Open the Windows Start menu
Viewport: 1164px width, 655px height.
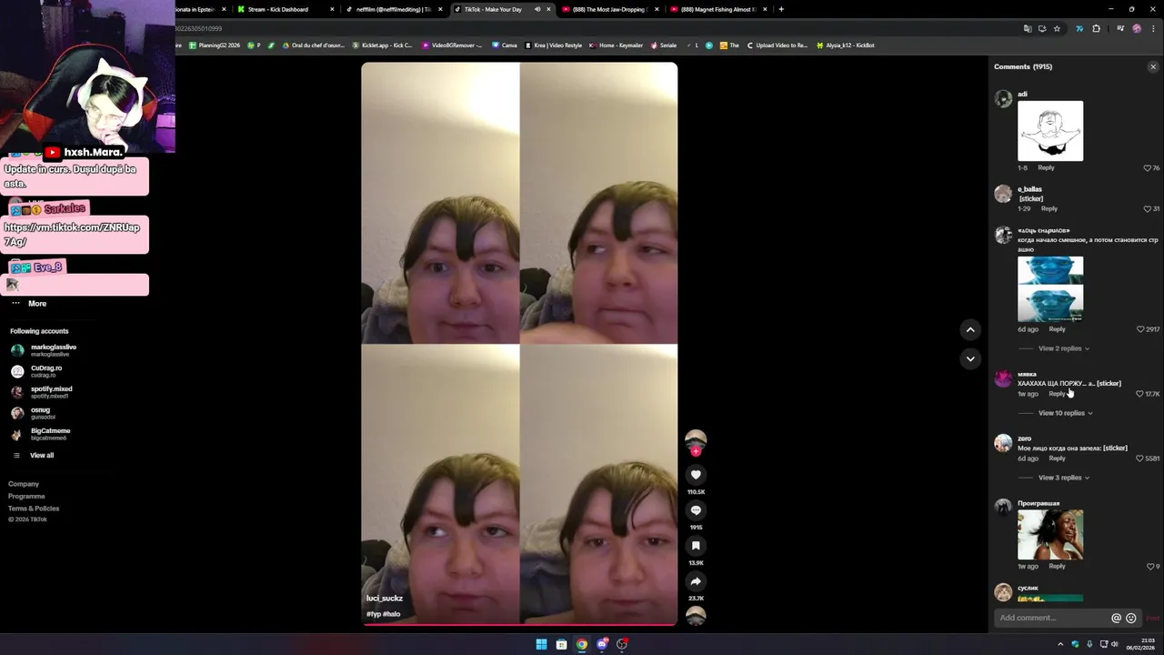point(541,644)
